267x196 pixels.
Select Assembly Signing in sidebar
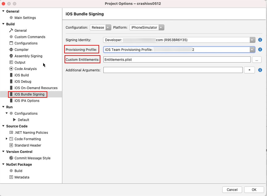pyautogui.click(x=28, y=56)
